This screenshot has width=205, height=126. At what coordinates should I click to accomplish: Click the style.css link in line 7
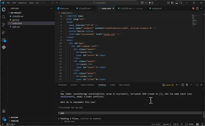tap(109, 34)
